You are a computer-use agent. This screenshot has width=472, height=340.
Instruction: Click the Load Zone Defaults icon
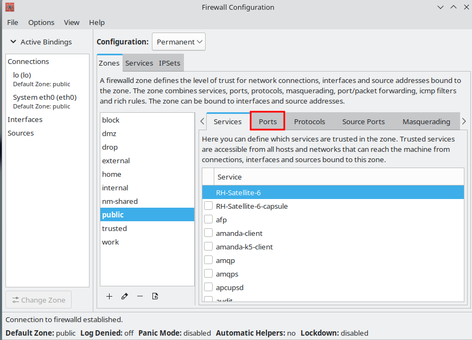click(155, 296)
